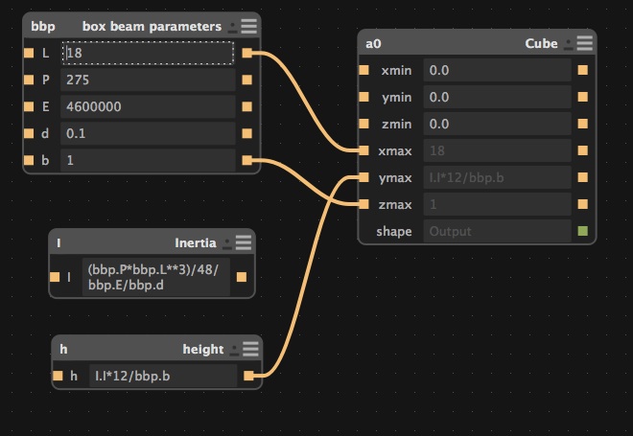Image resolution: width=633 pixels, height=436 pixels.
Task: Click the green shape output port
Action: click(x=582, y=231)
